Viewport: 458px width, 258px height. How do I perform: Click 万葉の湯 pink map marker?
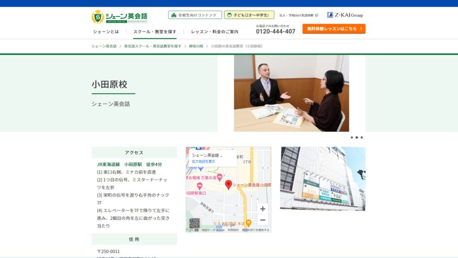(x=220, y=177)
